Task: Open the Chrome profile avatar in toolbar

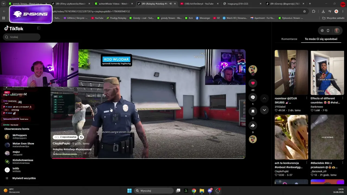Action: click(x=336, y=11)
